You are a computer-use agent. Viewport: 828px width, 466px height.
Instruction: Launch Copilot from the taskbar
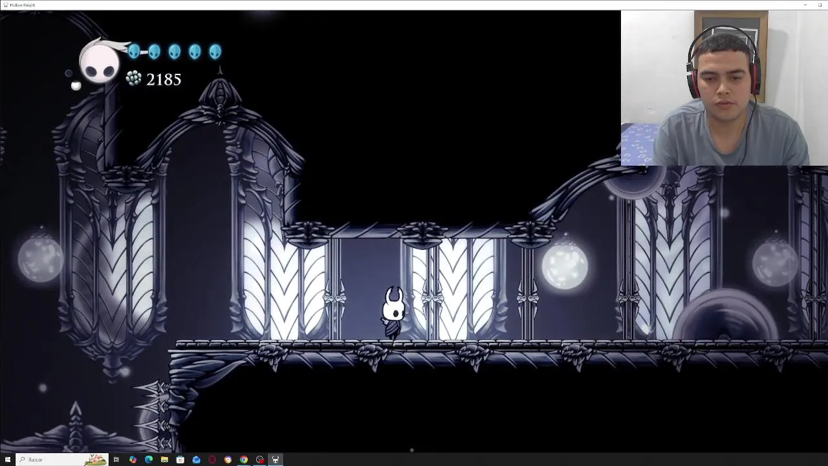pos(133,460)
